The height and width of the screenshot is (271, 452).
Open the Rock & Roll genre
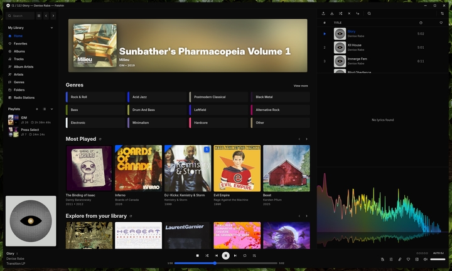pos(95,97)
